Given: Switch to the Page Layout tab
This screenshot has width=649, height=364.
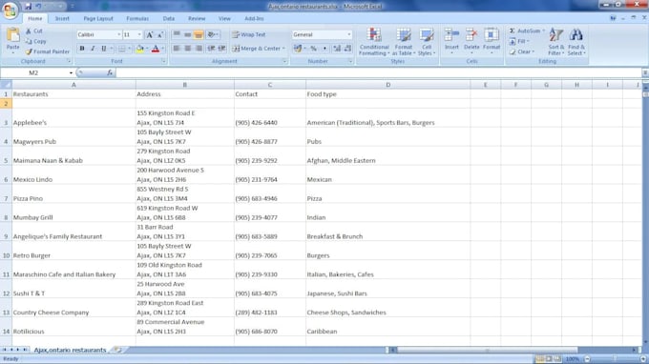Looking at the screenshot, I should click(x=98, y=19).
